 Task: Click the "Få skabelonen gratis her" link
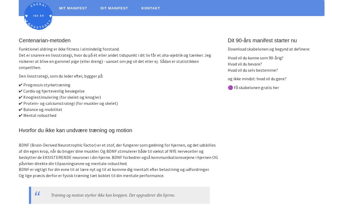(x=256, y=88)
